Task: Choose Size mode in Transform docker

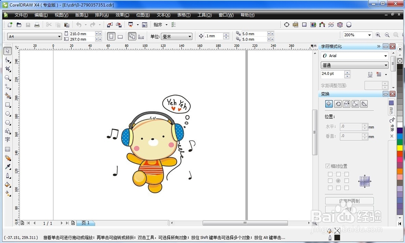Action: pos(356,104)
